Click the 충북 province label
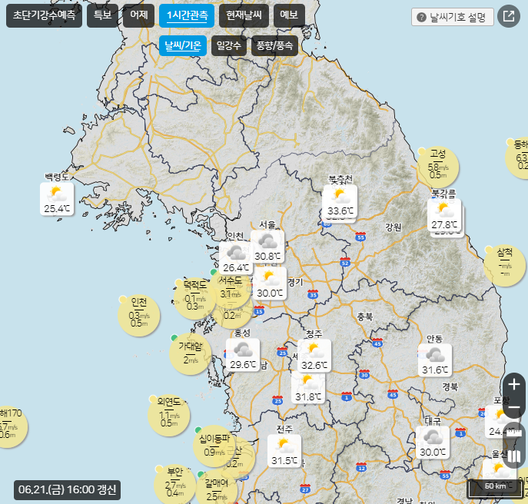The image size is (528, 504). (x=365, y=316)
